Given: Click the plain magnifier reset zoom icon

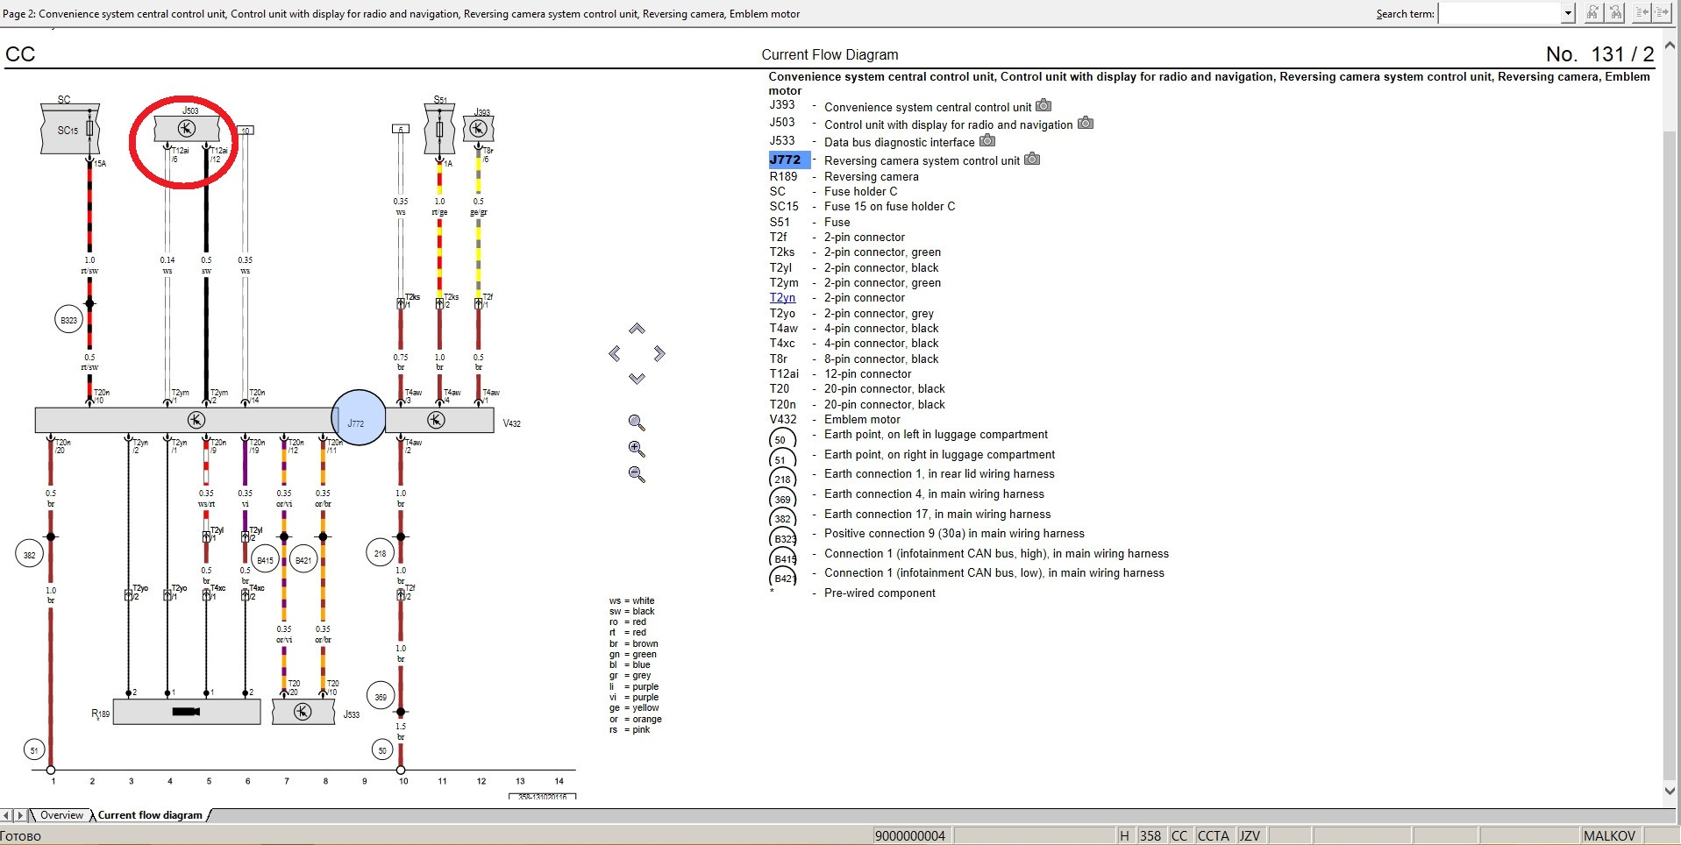Looking at the screenshot, I should pos(637,422).
